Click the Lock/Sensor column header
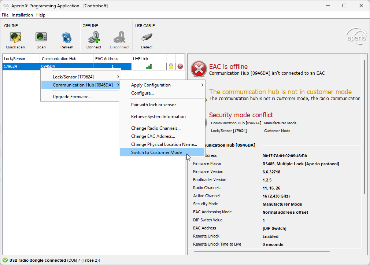The height and width of the screenshot is (265, 370). (x=21, y=59)
